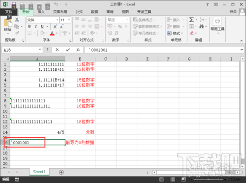Apply the red Font Color
Viewport: 246px width, 183px height.
click(x=52, y=33)
